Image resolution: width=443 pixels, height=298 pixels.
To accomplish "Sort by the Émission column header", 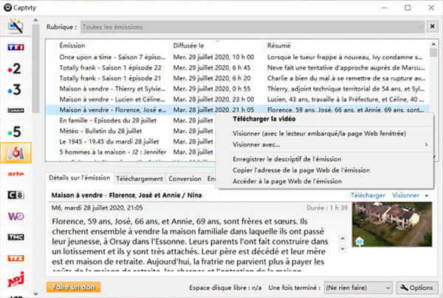I will pyautogui.click(x=72, y=46).
